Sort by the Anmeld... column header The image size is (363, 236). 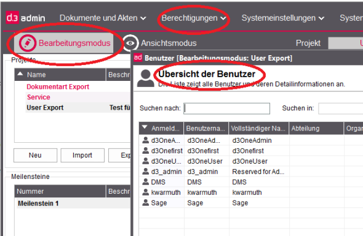pos(161,128)
